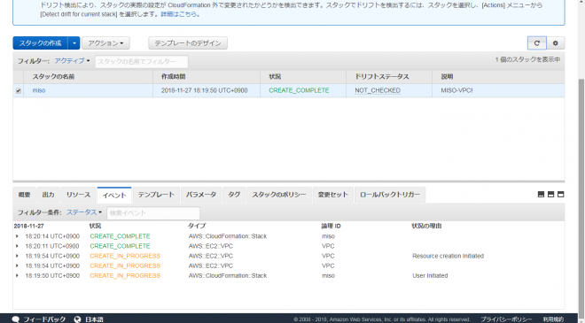Screen dimensions: 585x323
Task: Open the 変更セット tab
Action: pos(332,195)
